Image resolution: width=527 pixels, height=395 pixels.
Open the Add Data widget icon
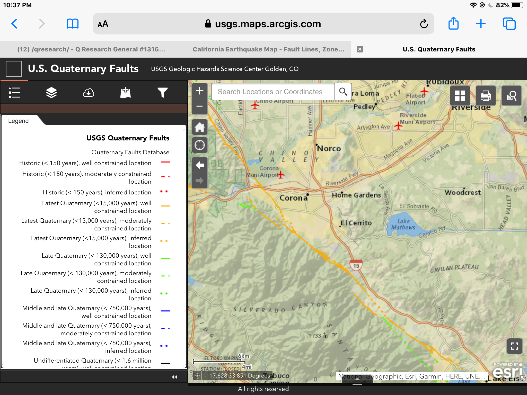(x=126, y=93)
